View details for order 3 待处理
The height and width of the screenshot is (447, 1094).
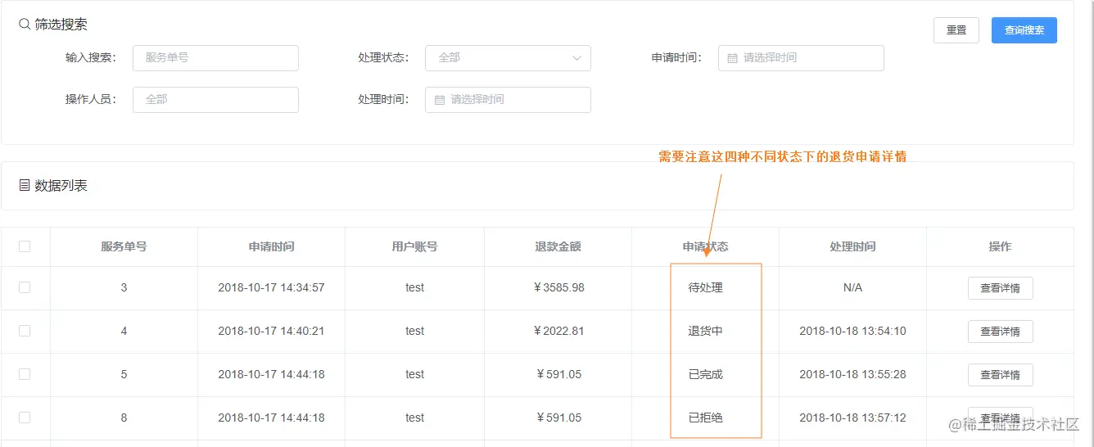pos(1000,288)
